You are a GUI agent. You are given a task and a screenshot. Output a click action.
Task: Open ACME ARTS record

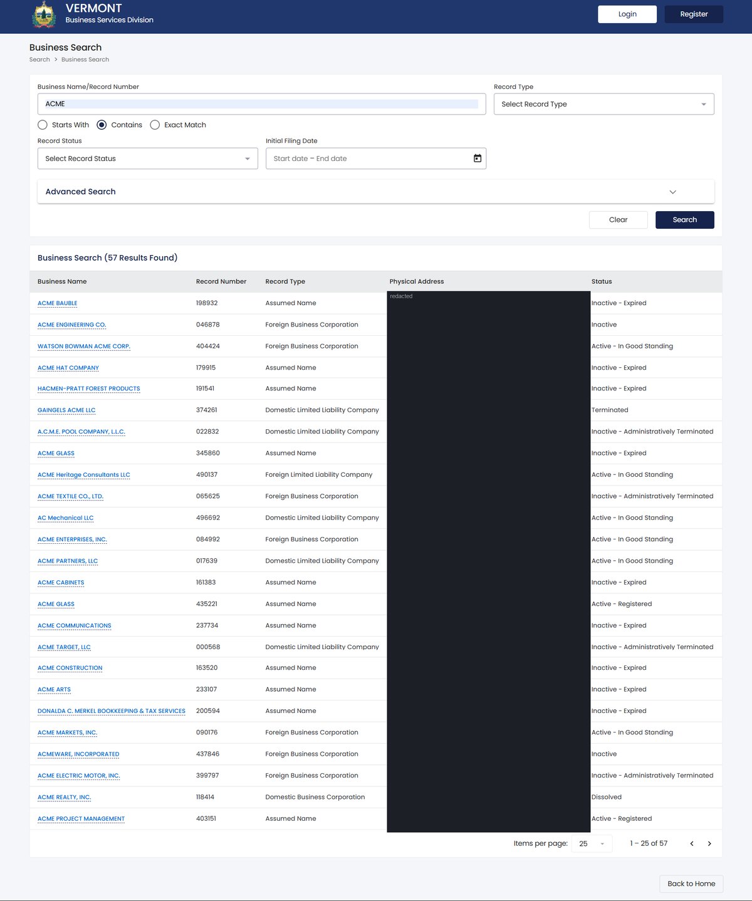tap(55, 689)
